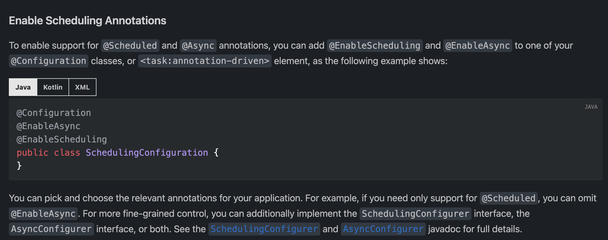
Task: Click the @Scheduled inline code in the last paragraph
Action: [509, 198]
